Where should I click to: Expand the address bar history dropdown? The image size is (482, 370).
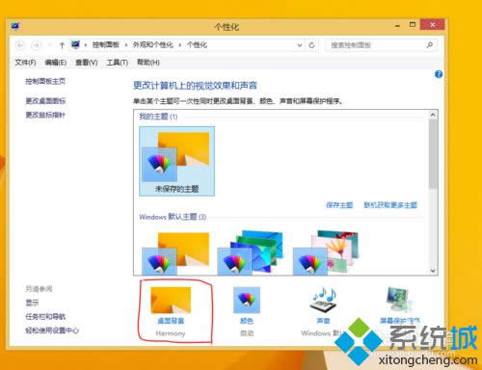click(300, 45)
